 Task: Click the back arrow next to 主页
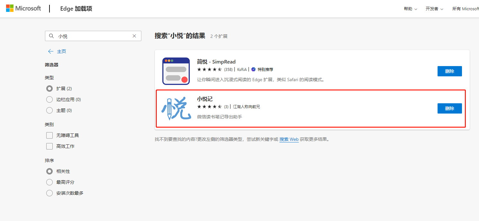[x=50, y=51]
